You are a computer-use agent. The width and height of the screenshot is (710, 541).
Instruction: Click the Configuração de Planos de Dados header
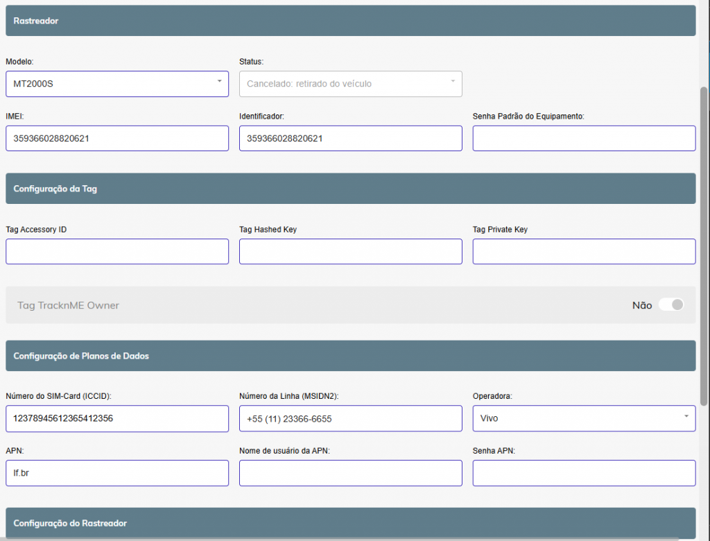point(350,356)
